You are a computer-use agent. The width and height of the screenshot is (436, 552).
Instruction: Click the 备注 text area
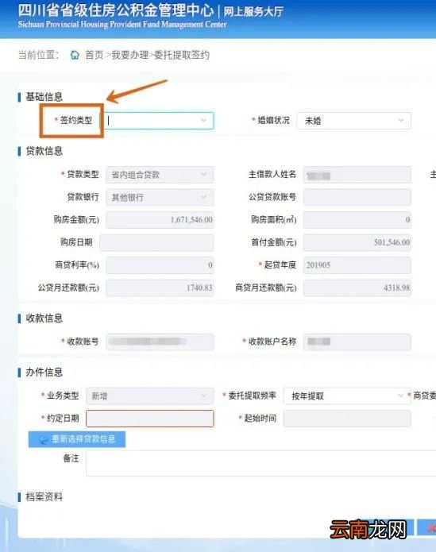click(x=260, y=463)
